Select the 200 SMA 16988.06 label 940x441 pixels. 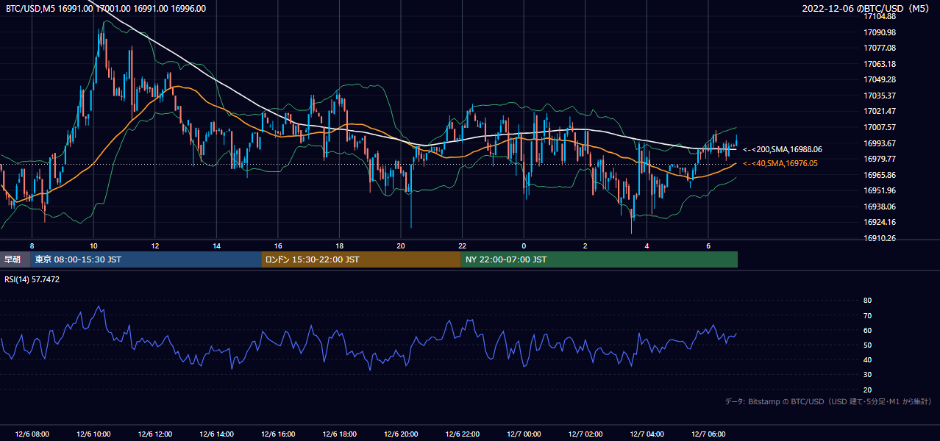[783, 149]
